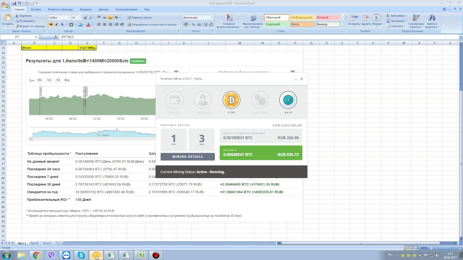This screenshot has height=260, width=463.
Task: Align cell content to the bottom
Action: pos(110,17)
